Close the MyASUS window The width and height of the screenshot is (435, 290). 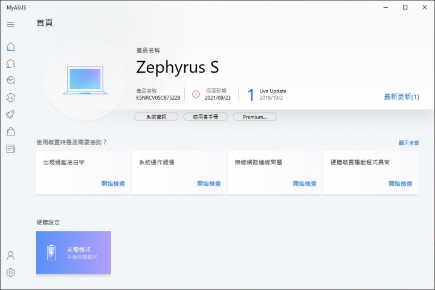tap(425, 7)
